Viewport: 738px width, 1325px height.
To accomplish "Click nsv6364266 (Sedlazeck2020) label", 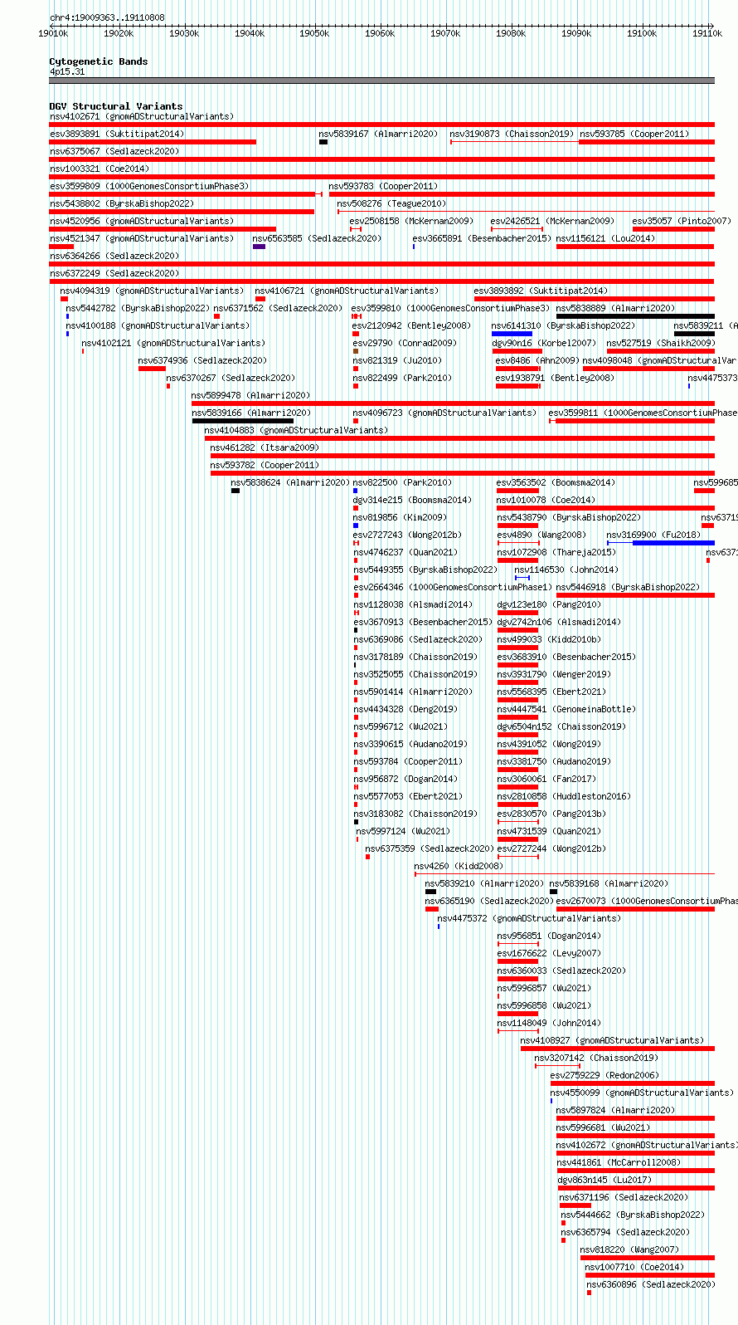I will (114, 256).
